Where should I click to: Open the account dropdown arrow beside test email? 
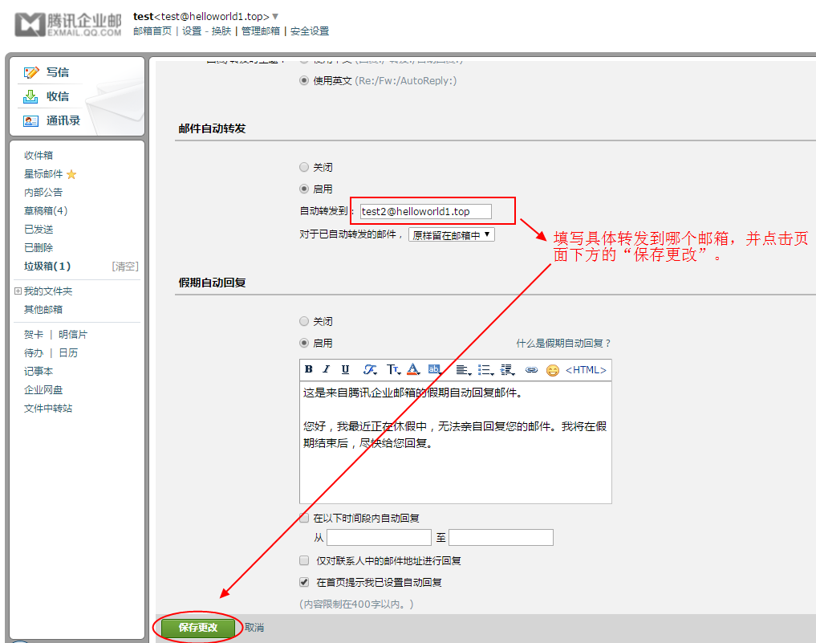coord(275,16)
